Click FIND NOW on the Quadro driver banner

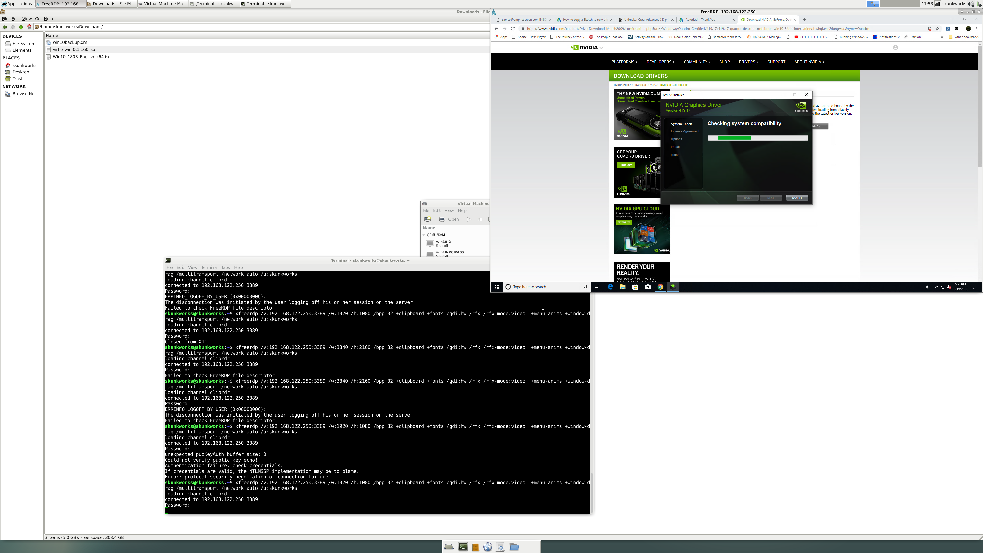tap(626, 165)
